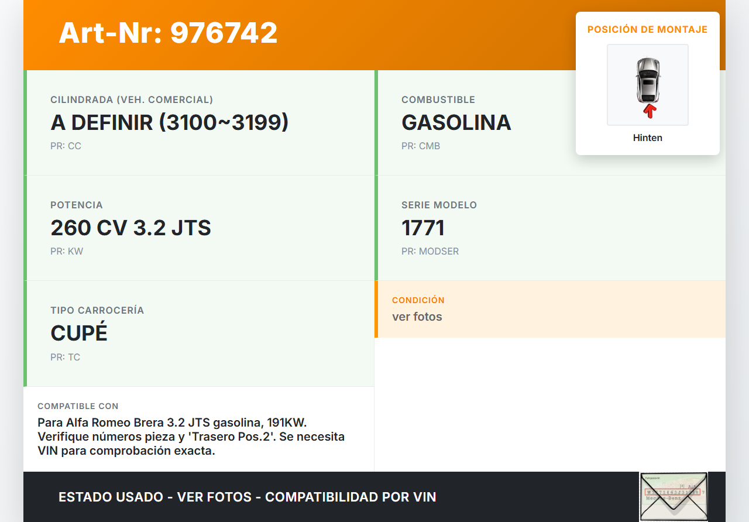Select the 'Hinten' position label

point(647,138)
